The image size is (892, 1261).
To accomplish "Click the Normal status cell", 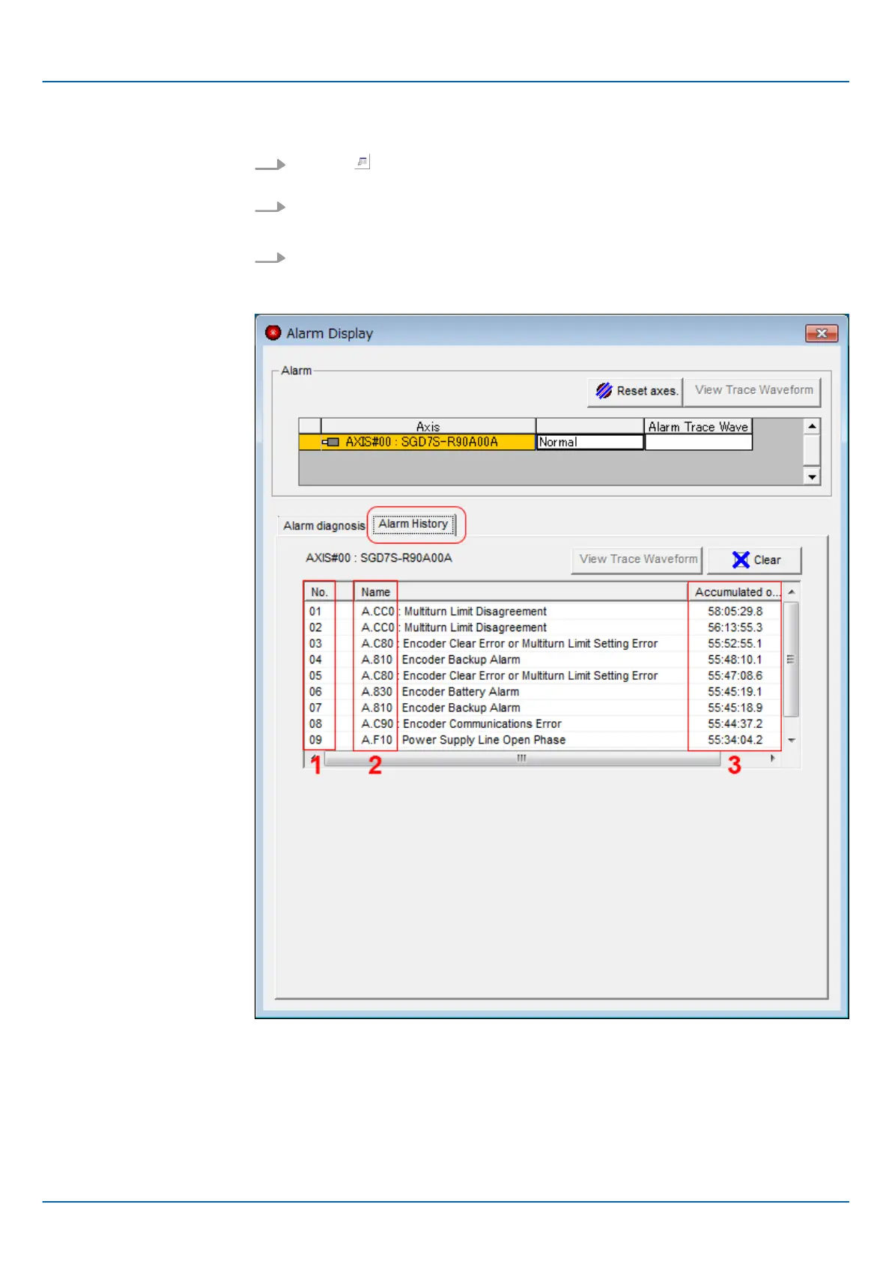I will tap(590, 442).
